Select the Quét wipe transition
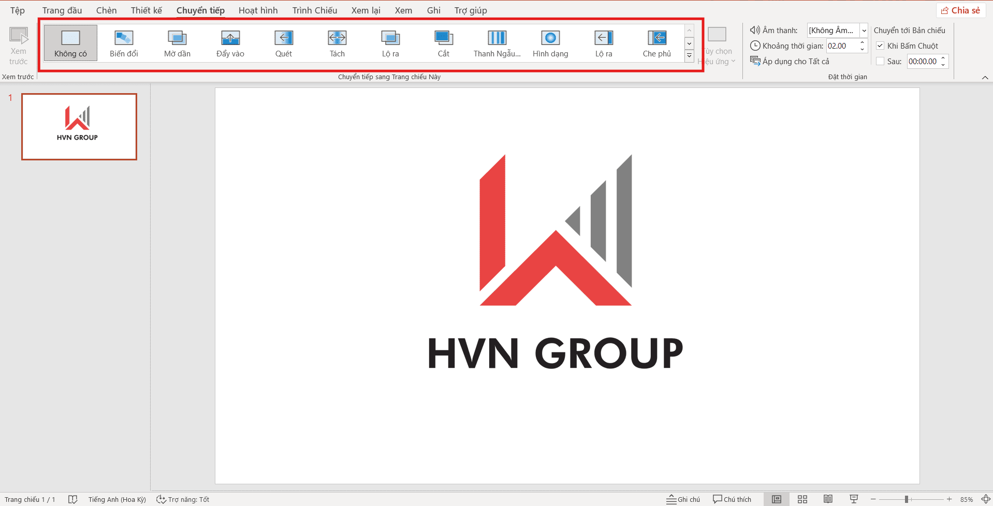Image resolution: width=993 pixels, height=506 pixels. (x=284, y=43)
